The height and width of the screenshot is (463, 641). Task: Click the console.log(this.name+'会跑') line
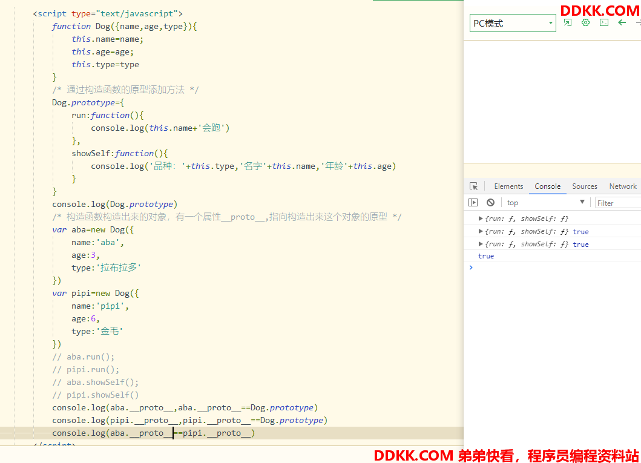click(x=160, y=128)
